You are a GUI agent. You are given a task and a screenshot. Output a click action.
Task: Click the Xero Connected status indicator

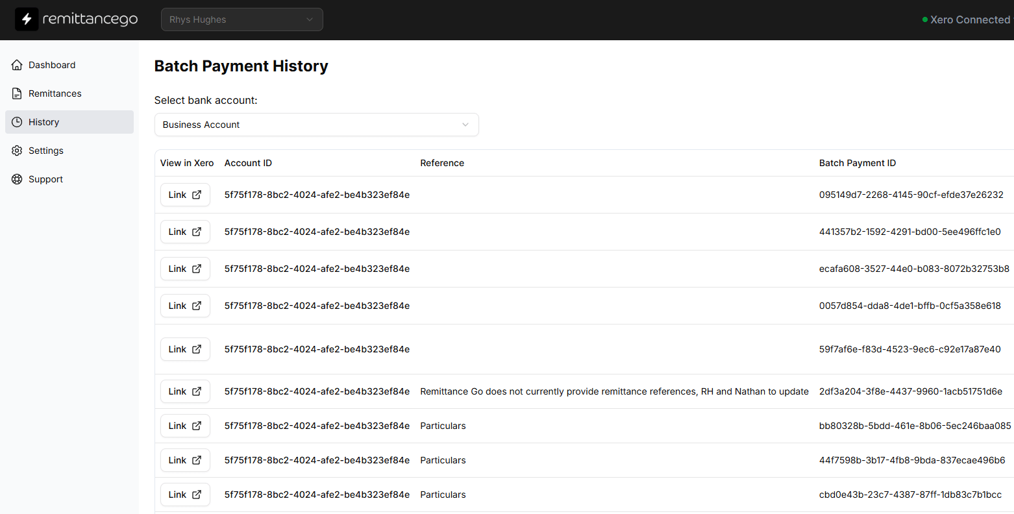coord(966,19)
